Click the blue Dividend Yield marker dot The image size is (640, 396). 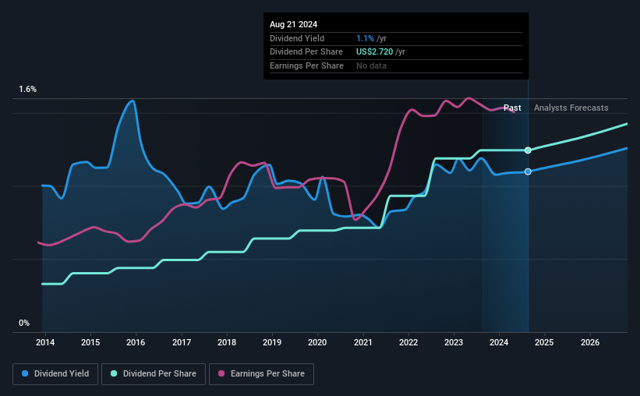point(528,171)
